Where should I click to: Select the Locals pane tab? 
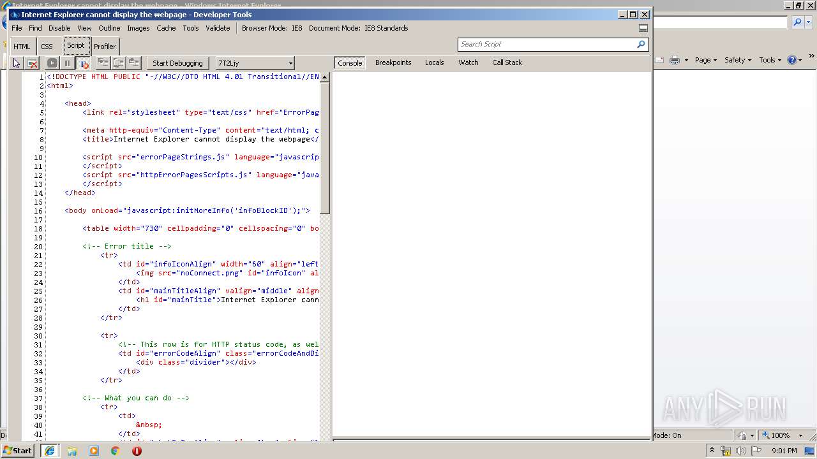click(x=435, y=62)
